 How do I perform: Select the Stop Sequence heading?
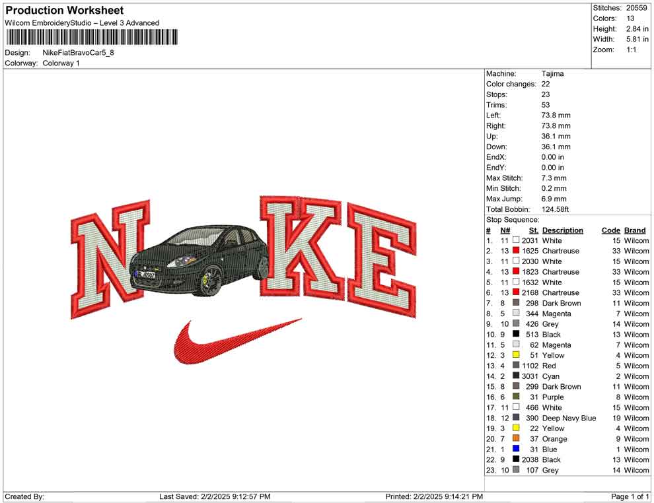pyautogui.click(x=512, y=220)
